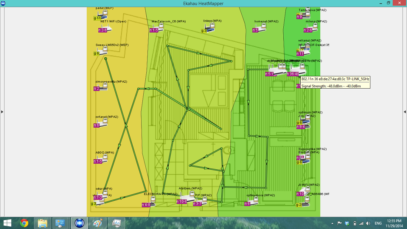Image resolution: width=407 pixels, height=229 pixels.
Task: Open Google Chrome from the taskbar
Action: tap(24, 223)
